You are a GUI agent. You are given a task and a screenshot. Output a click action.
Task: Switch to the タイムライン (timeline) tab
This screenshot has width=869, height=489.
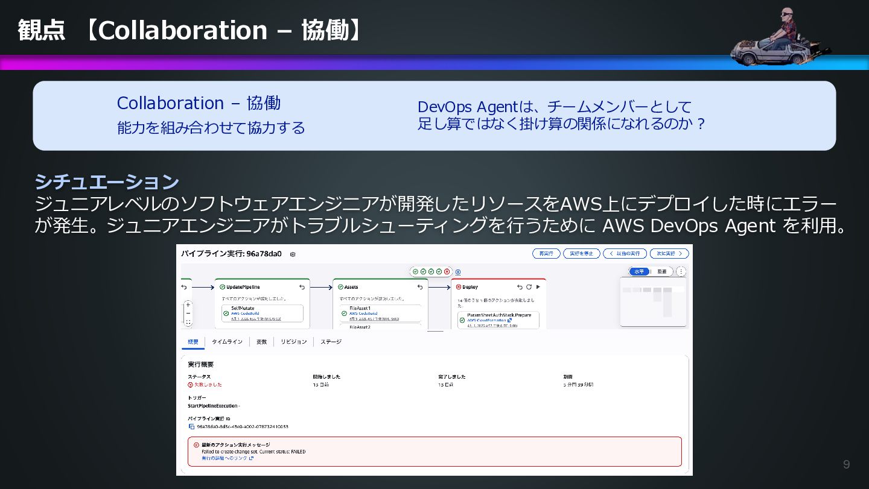pyautogui.click(x=227, y=342)
